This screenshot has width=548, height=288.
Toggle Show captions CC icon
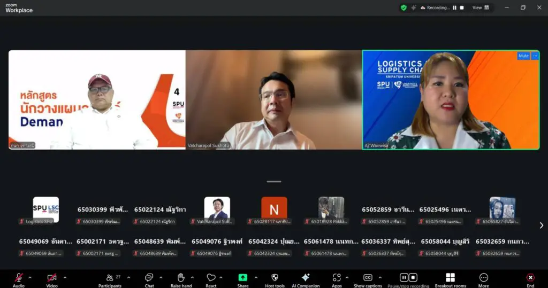coord(368,277)
